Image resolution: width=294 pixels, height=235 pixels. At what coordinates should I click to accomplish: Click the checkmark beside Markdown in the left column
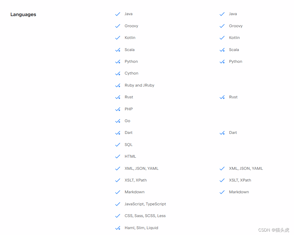[x=117, y=192]
